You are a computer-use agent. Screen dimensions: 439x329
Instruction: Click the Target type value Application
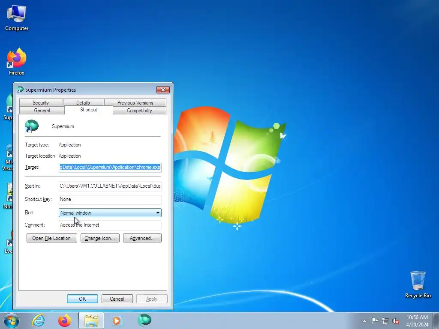pyautogui.click(x=70, y=145)
